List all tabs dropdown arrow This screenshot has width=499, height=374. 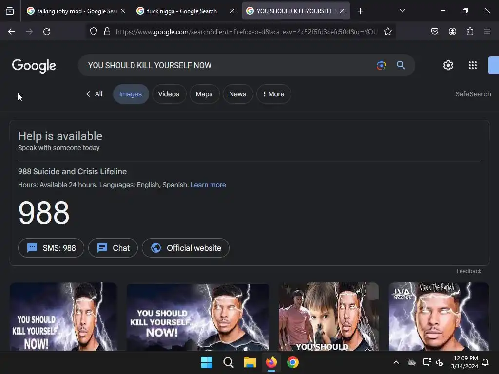point(402,11)
